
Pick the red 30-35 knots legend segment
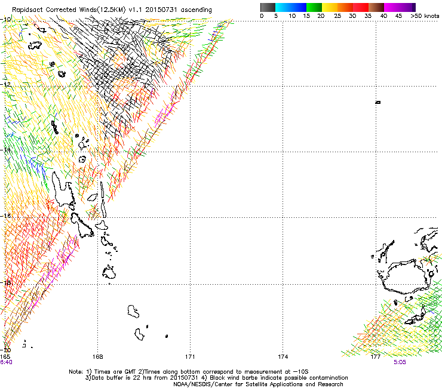click(361, 7)
